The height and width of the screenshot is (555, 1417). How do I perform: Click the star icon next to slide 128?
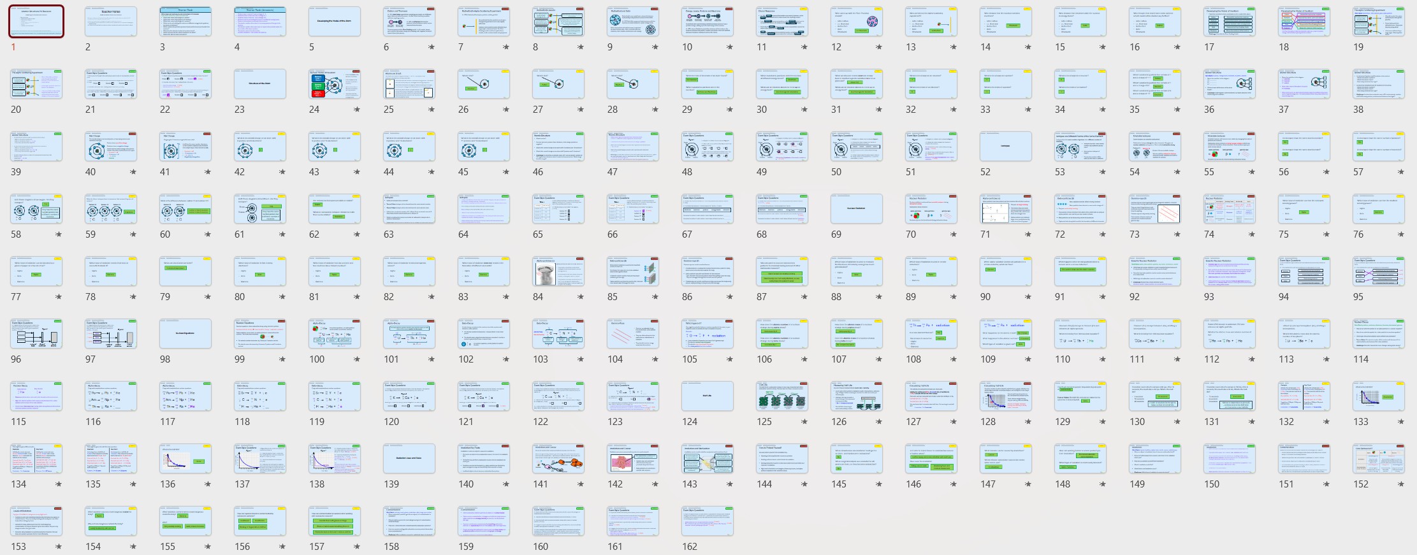click(1028, 422)
